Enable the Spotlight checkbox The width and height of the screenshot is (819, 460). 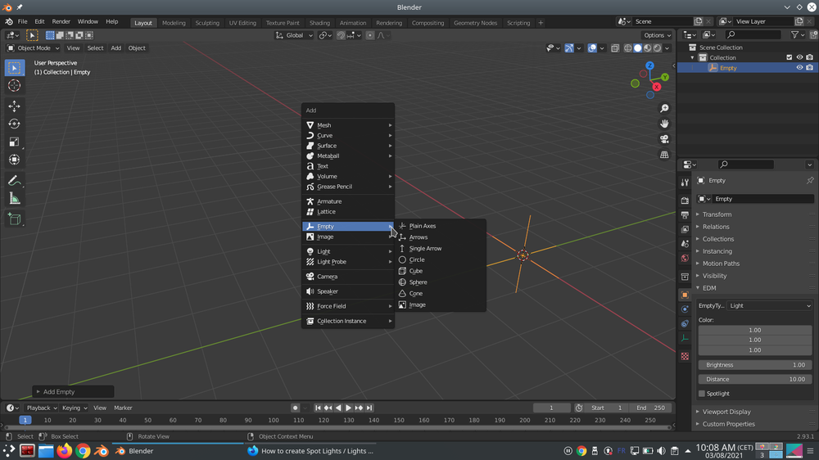pyautogui.click(x=702, y=394)
